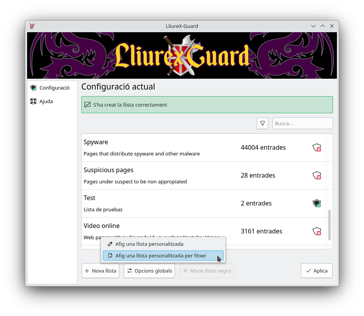364x316 pixels.
Task: Click the message icon in green banner
Action: (88, 105)
